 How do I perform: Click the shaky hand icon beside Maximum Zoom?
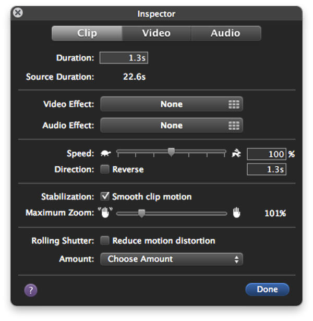pos(105,212)
